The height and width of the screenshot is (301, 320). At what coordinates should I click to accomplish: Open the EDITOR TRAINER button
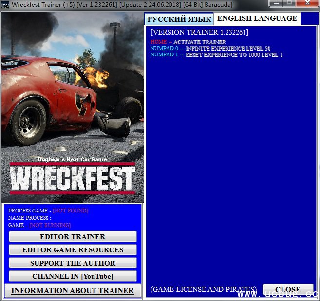(x=73, y=237)
